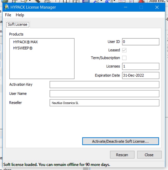Viewport: 168px width, 170px height.
Task: Toggle the Term/Subscription checkbox
Action: coord(124,58)
